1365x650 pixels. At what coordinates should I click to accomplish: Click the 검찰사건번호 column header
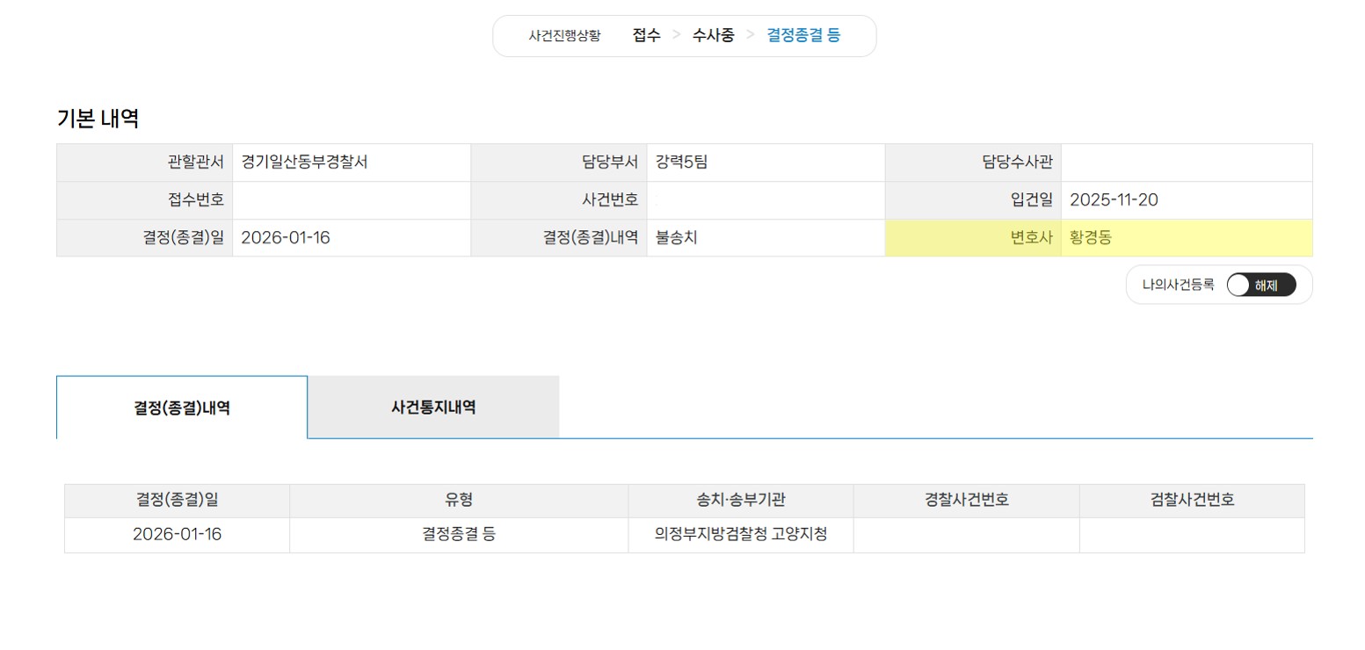[1192, 501]
